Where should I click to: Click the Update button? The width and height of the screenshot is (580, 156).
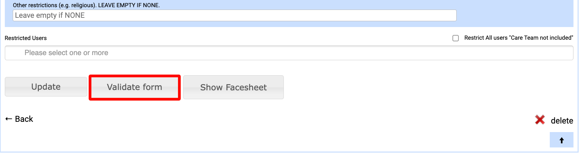tap(46, 87)
